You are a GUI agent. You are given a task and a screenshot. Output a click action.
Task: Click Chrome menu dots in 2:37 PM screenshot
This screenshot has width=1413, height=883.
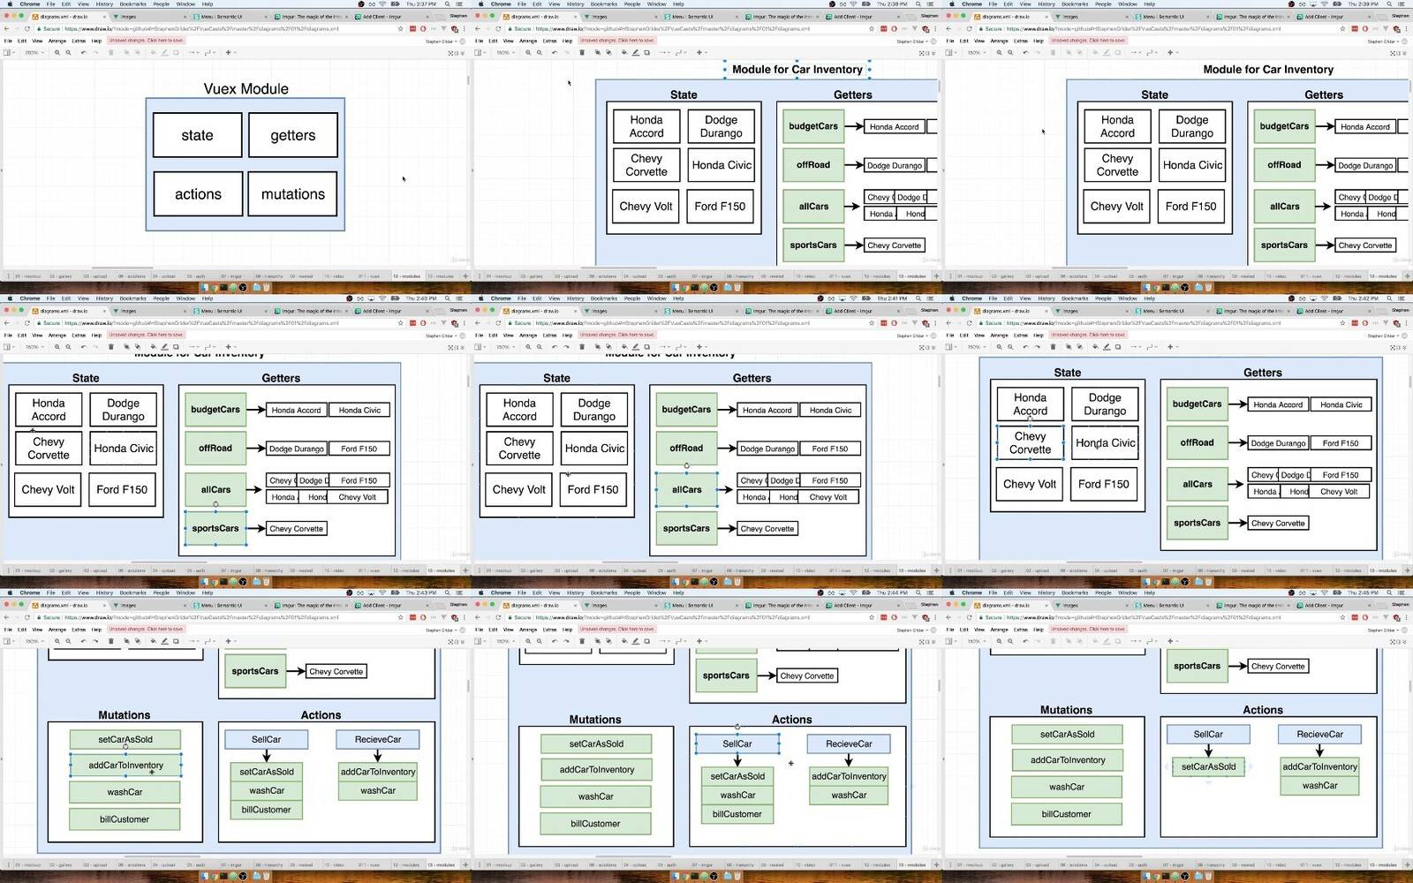[464, 28]
